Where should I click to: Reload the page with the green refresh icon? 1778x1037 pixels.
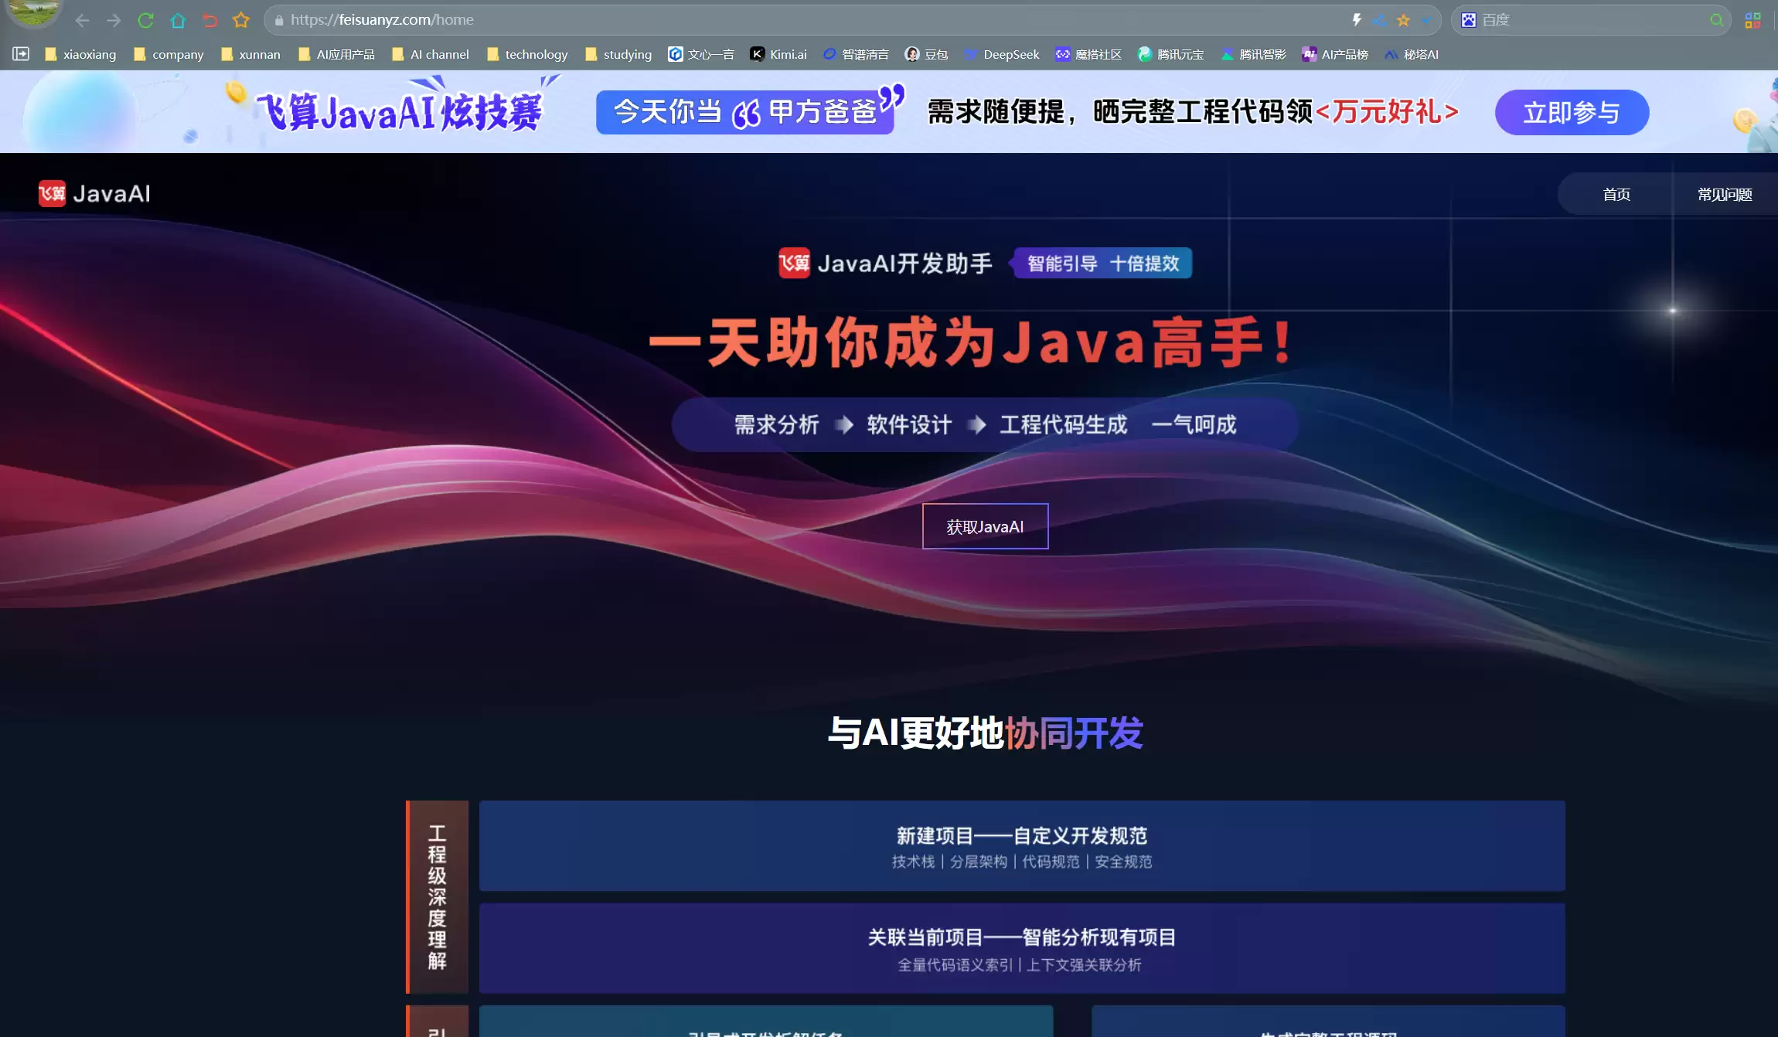click(x=145, y=20)
